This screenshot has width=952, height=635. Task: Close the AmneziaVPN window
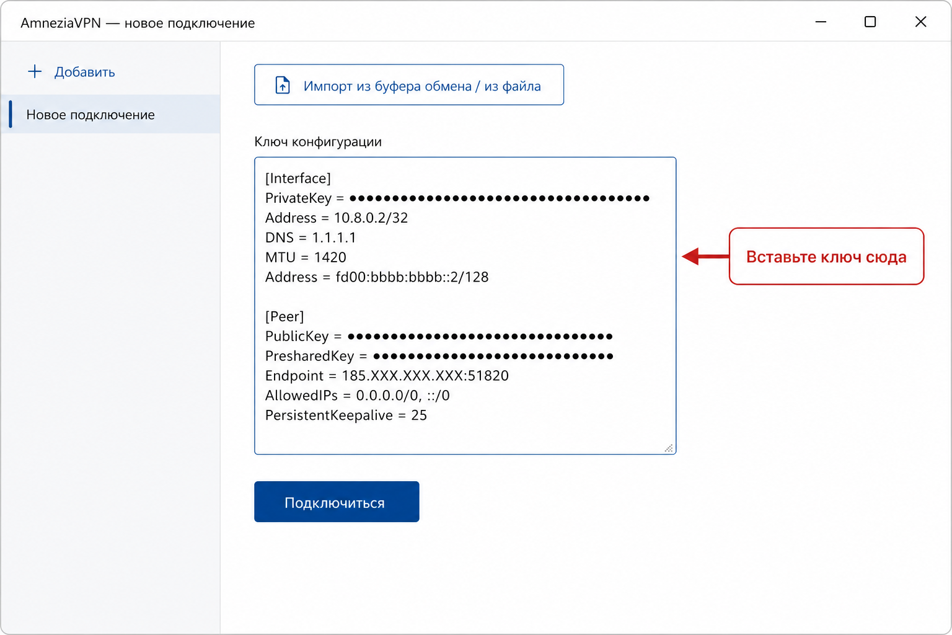921,22
